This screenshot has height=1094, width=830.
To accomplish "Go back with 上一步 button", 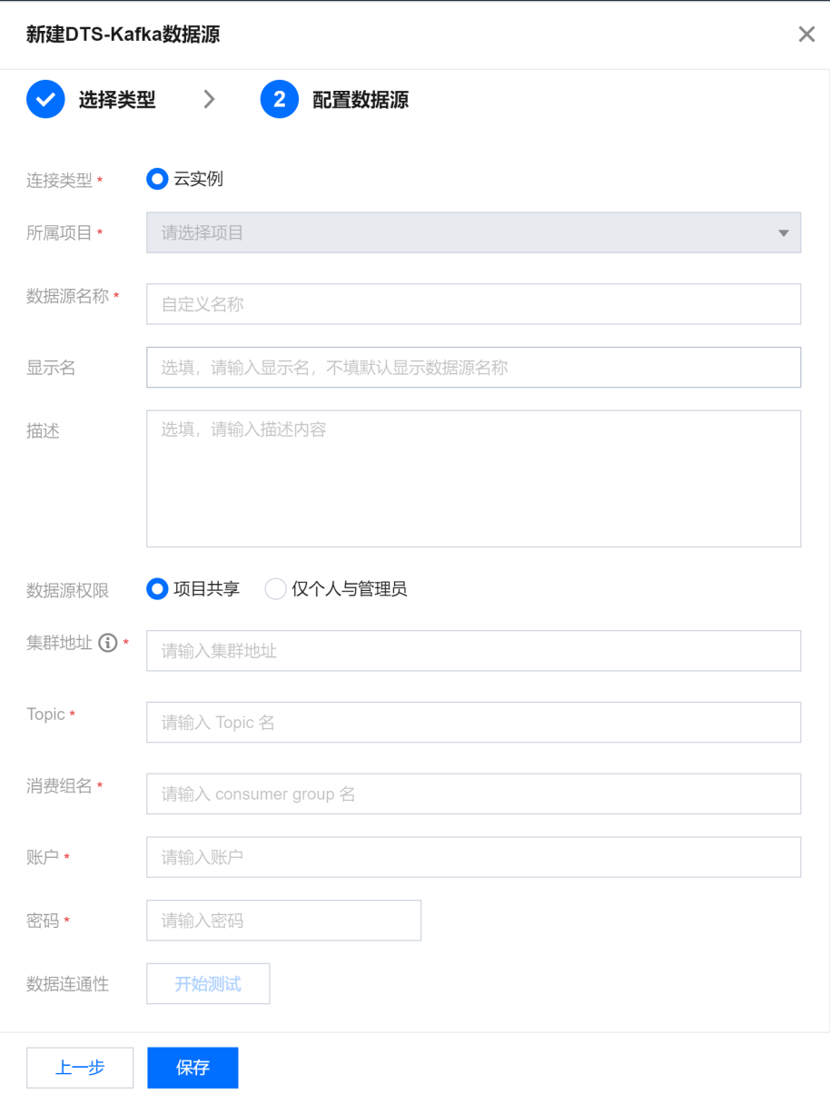I will [x=80, y=1068].
